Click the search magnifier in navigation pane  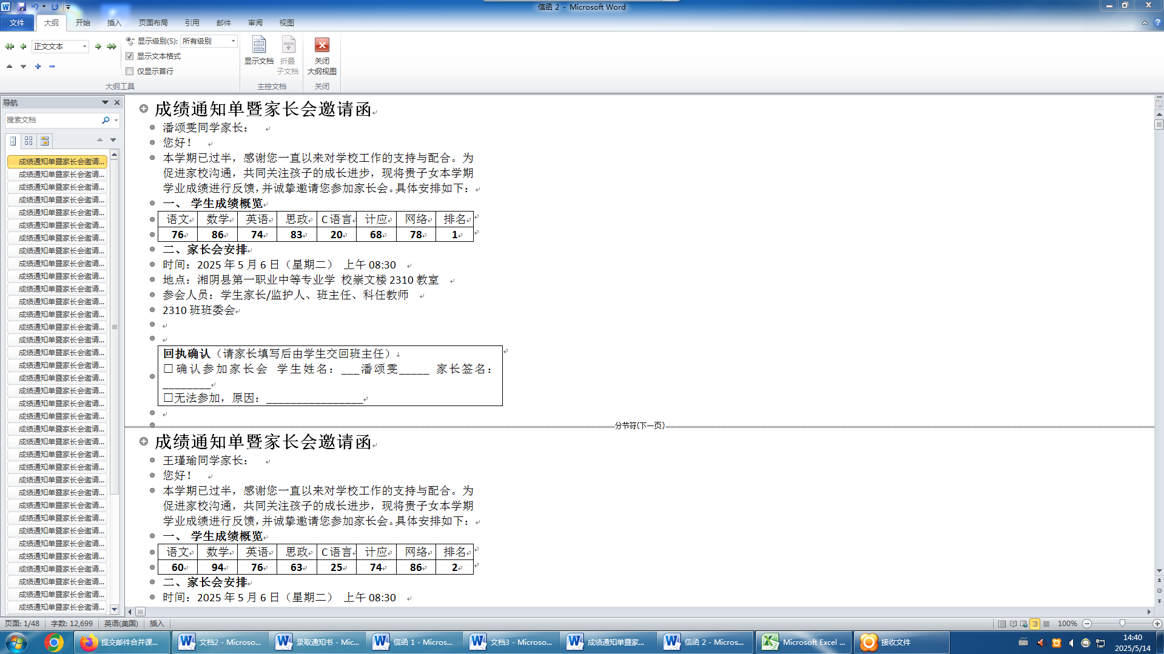point(106,120)
